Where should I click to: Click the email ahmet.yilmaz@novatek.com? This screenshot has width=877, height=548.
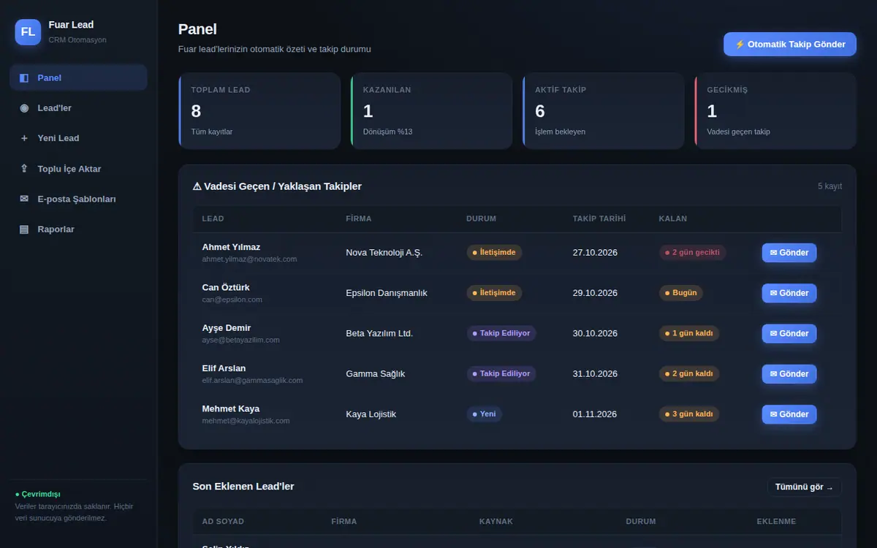pos(249,259)
